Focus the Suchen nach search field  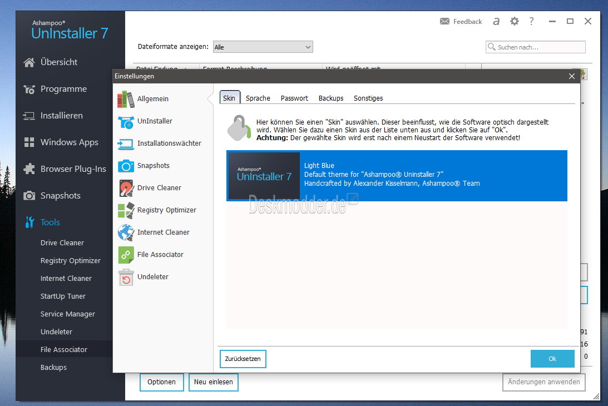click(x=536, y=47)
